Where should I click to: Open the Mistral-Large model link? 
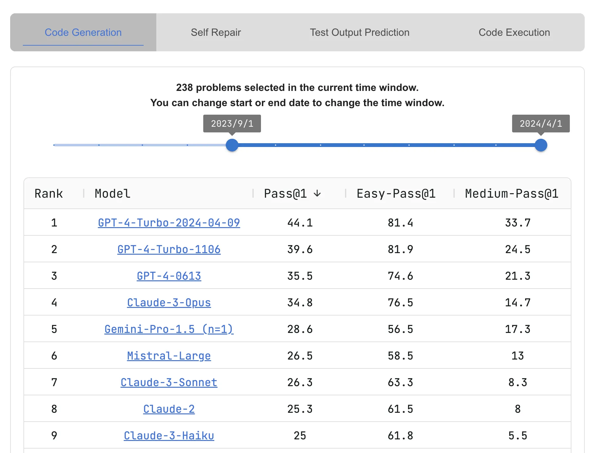point(169,356)
